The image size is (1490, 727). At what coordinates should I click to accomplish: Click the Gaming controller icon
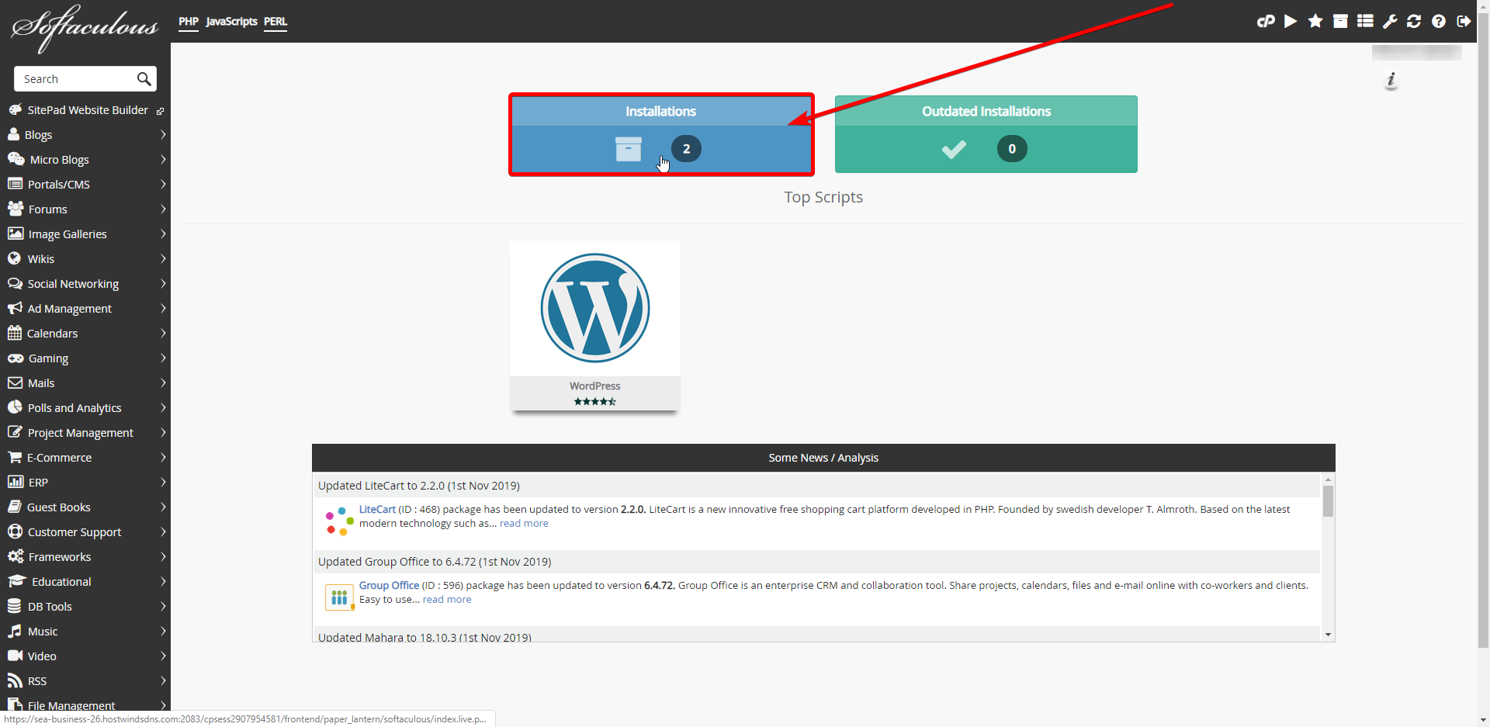click(16, 358)
